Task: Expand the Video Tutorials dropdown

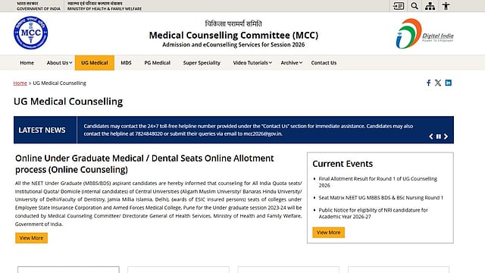Action: point(252,63)
